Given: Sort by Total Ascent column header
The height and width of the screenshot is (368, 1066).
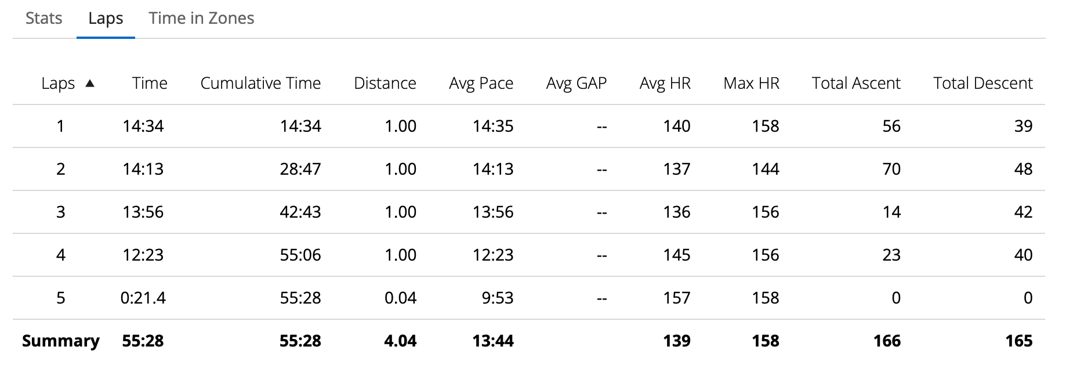Looking at the screenshot, I should click(856, 84).
